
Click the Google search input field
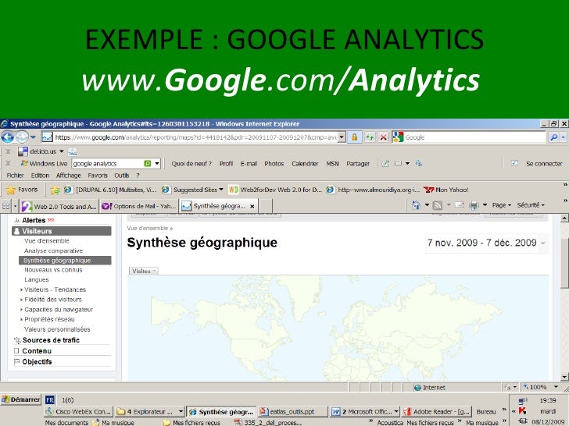click(474, 137)
